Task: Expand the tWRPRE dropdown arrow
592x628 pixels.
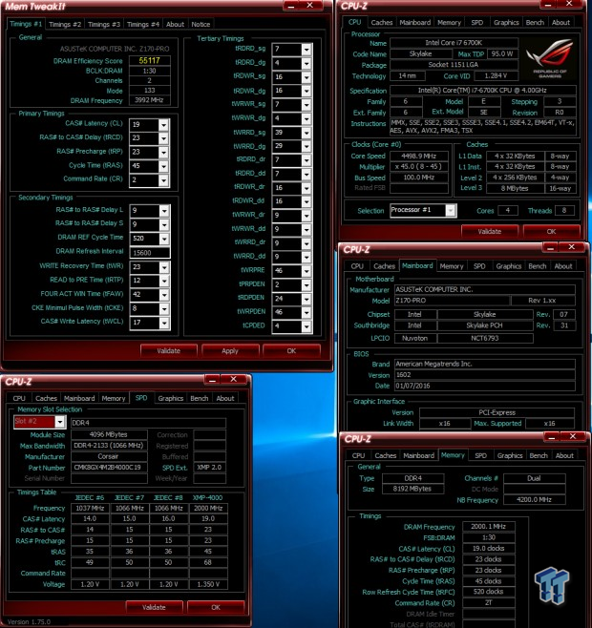Action: [307, 272]
